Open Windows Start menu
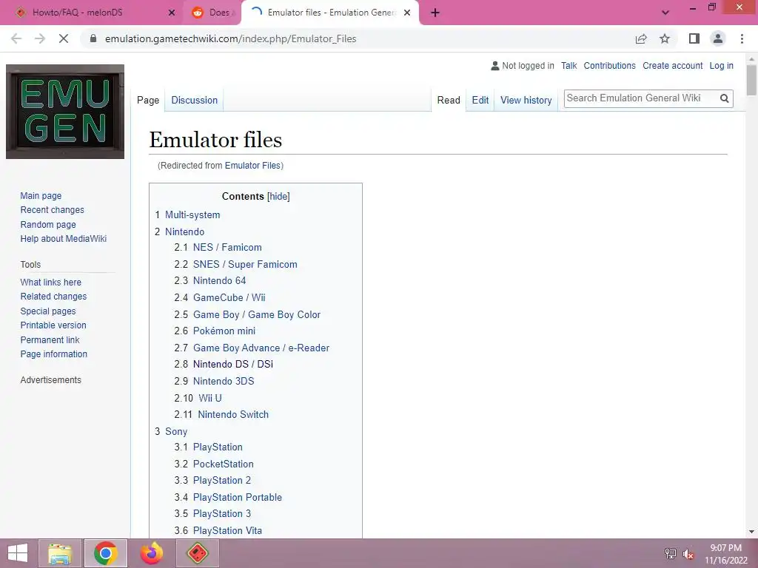 tap(18, 553)
